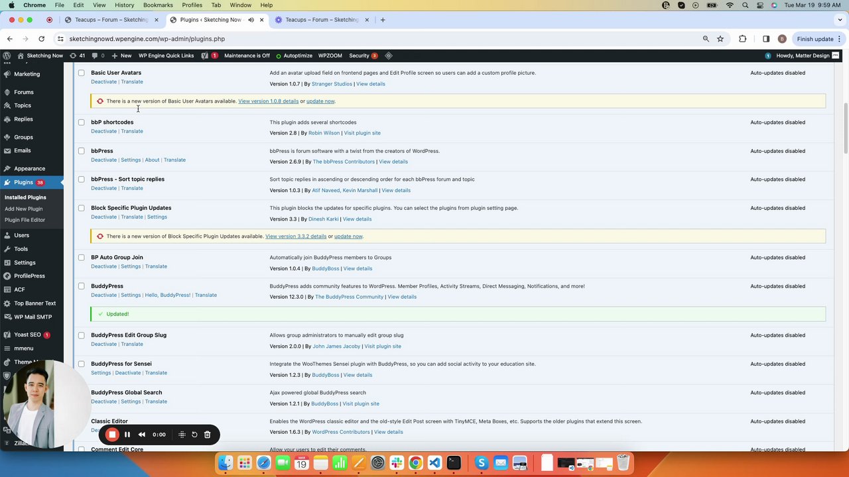Click the Yoast SEO icon in admin bar
849x477 pixels.
coord(205,56)
